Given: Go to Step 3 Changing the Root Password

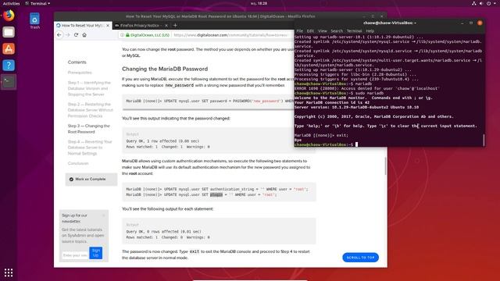Looking at the screenshot, I should pos(88,129).
